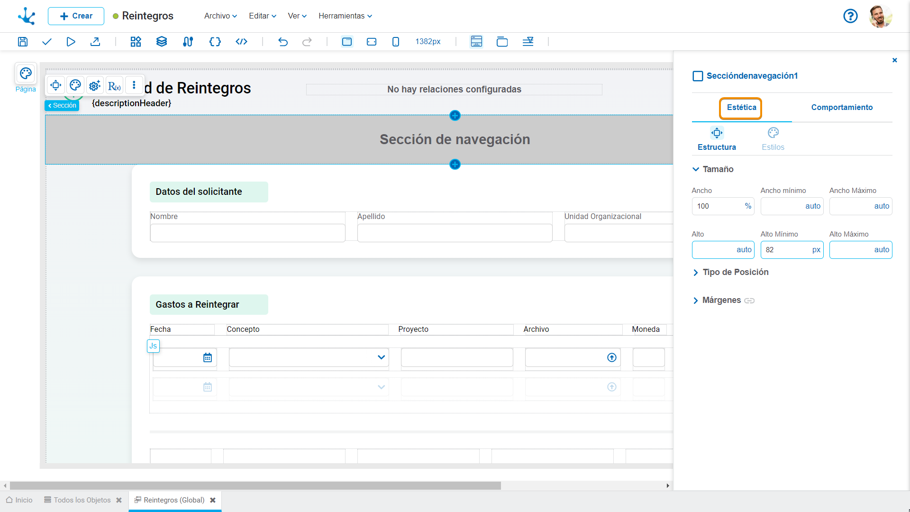Add element below navigation section
The height and width of the screenshot is (512, 910).
[x=455, y=164]
